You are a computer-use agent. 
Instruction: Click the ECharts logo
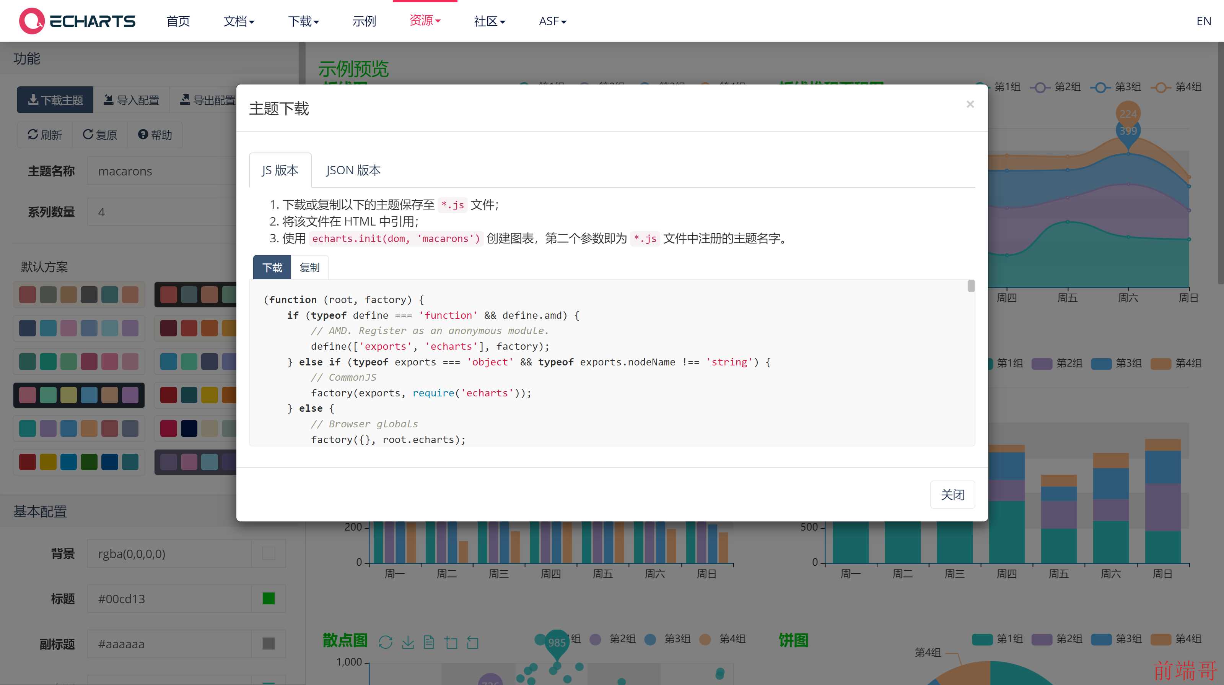point(77,21)
